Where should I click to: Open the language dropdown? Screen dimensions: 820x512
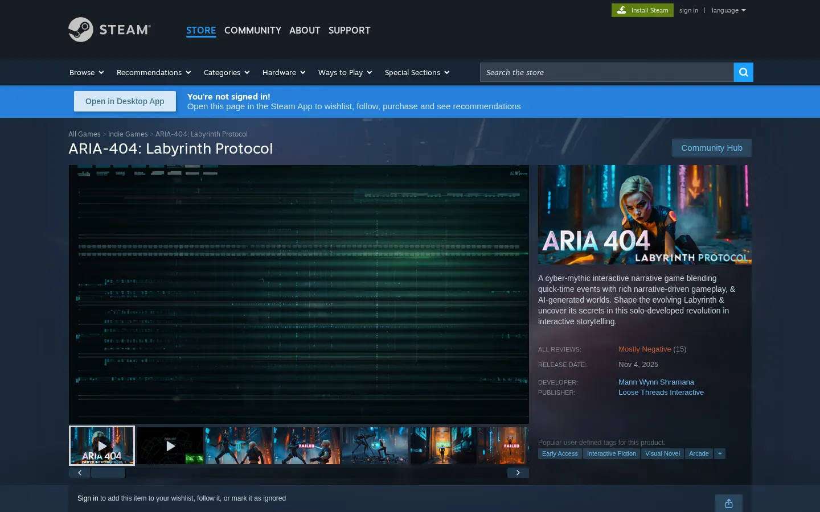point(728,10)
